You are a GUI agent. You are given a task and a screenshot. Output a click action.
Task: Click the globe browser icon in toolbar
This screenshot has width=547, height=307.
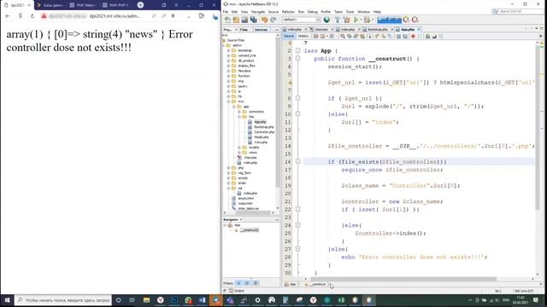pyautogui.click(x=326, y=20)
